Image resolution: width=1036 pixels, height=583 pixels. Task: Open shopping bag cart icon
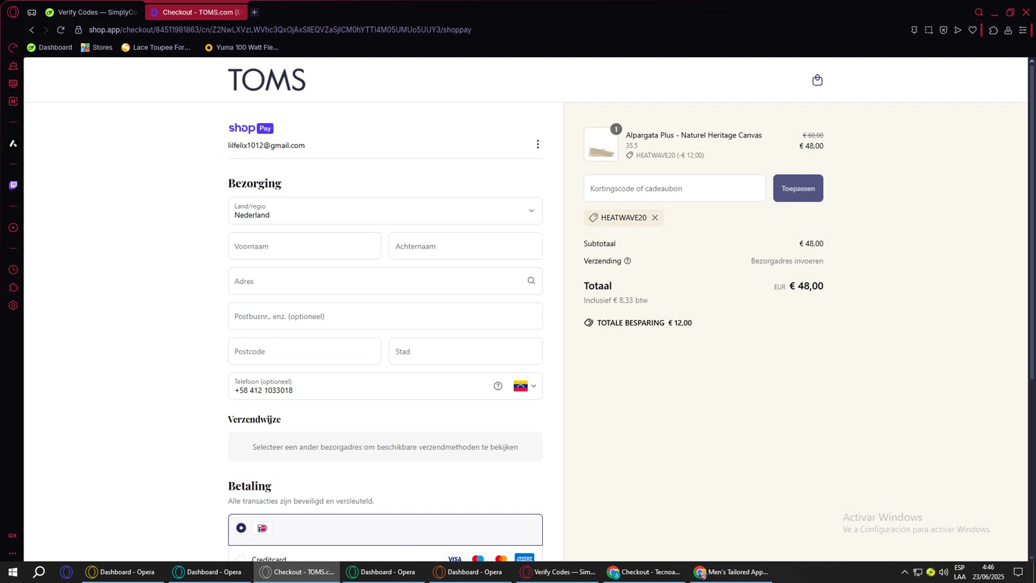click(817, 80)
